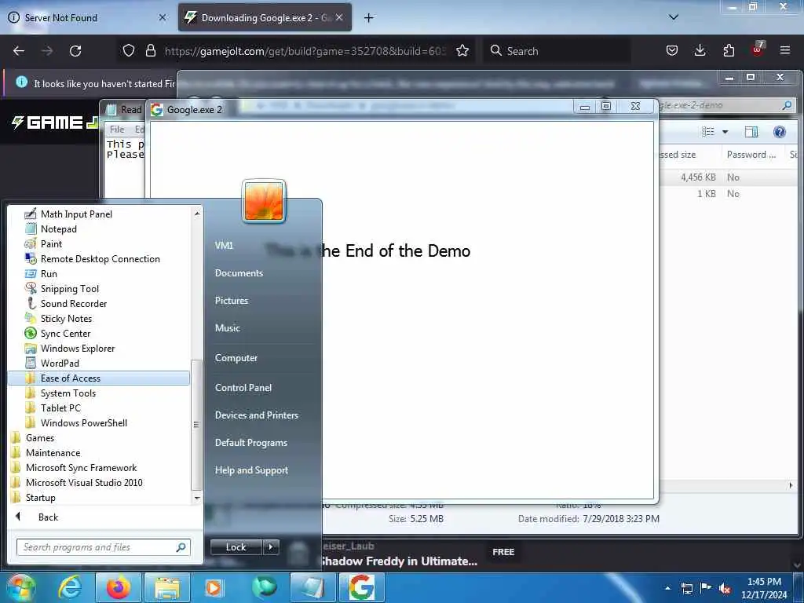This screenshot has height=603, width=804.
Task: Expand Windows PowerShell folder
Action: click(x=83, y=422)
